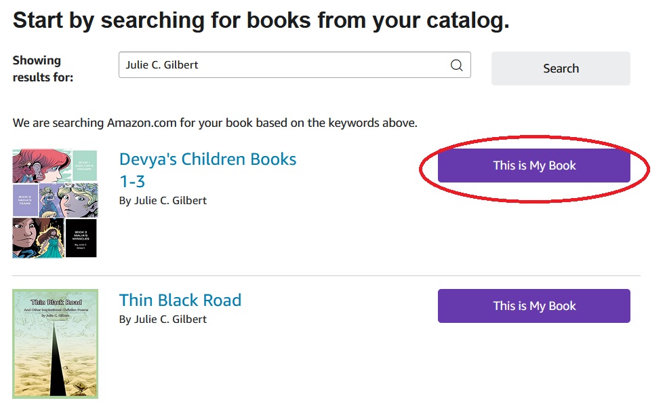
Task: Click the Showing results for label
Action: pos(43,69)
